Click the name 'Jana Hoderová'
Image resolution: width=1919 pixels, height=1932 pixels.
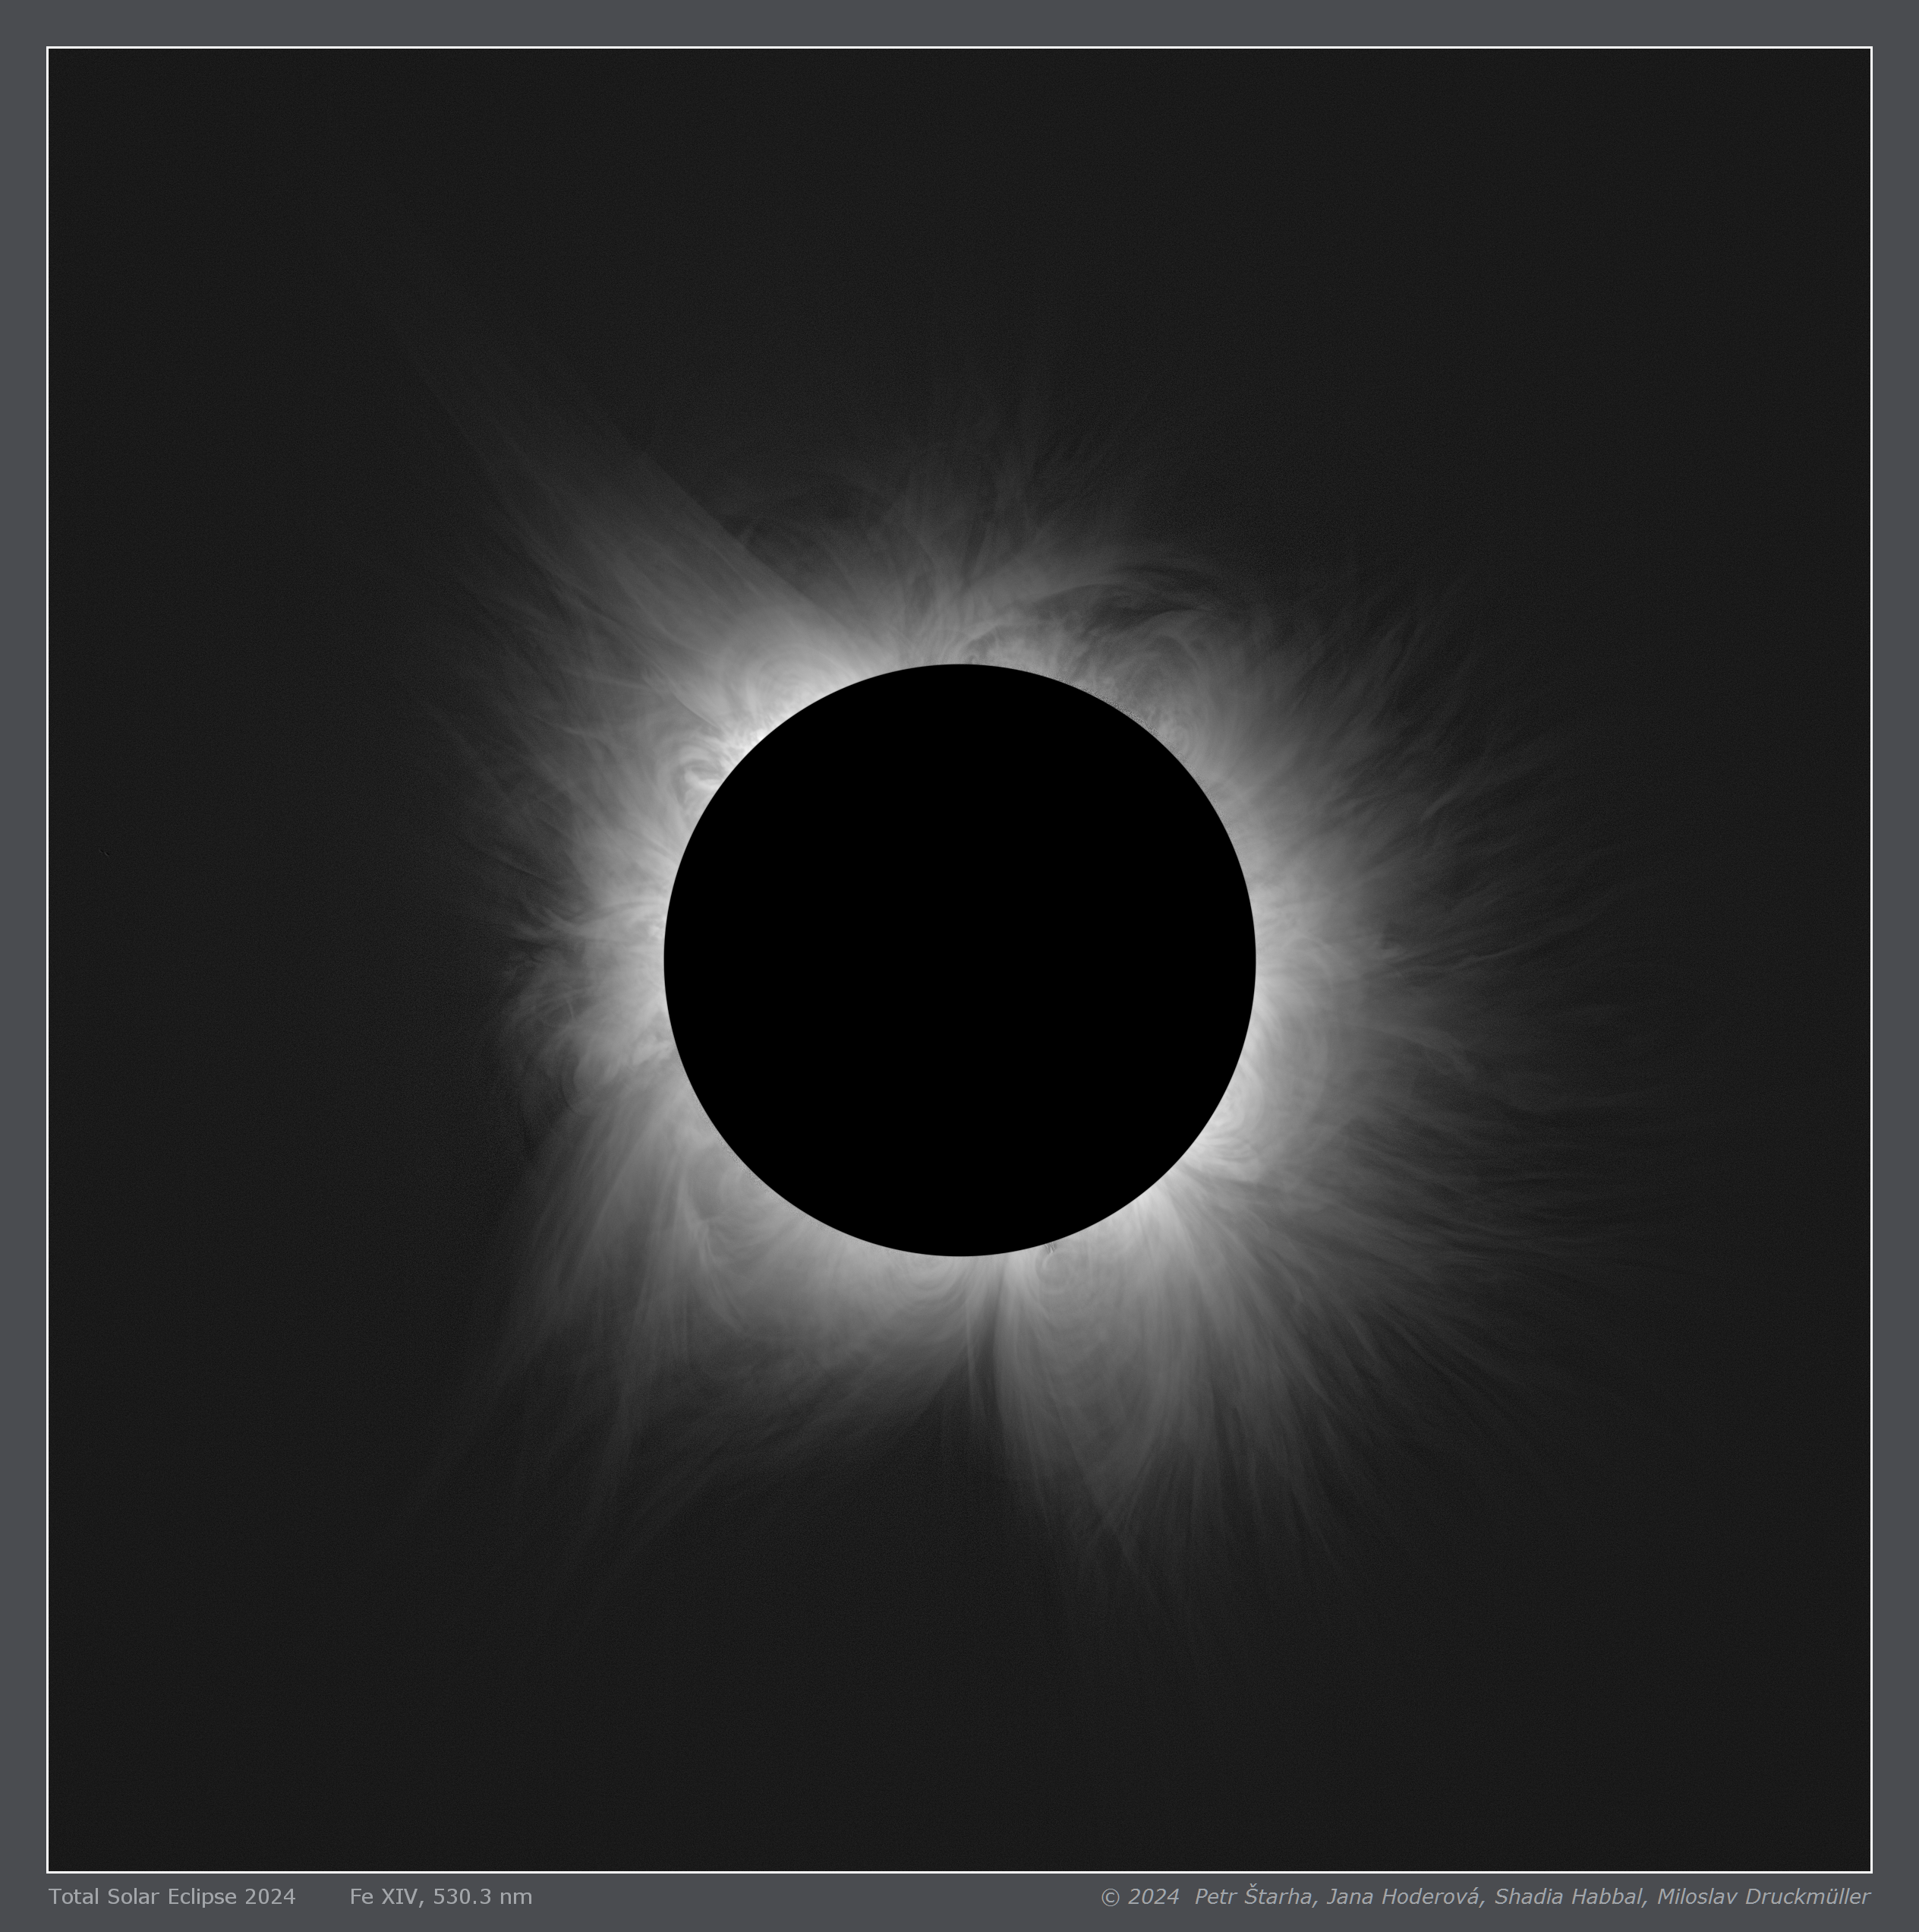click(x=1404, y=1896)
